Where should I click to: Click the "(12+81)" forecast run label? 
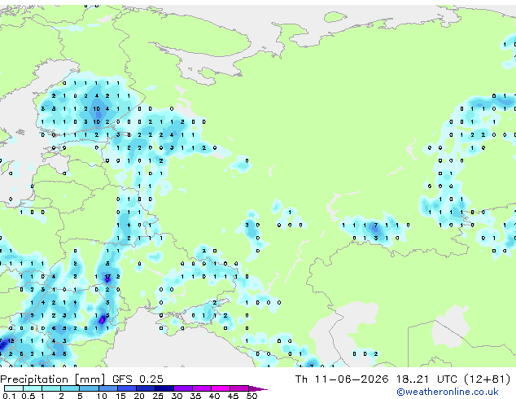click(488, 379)
